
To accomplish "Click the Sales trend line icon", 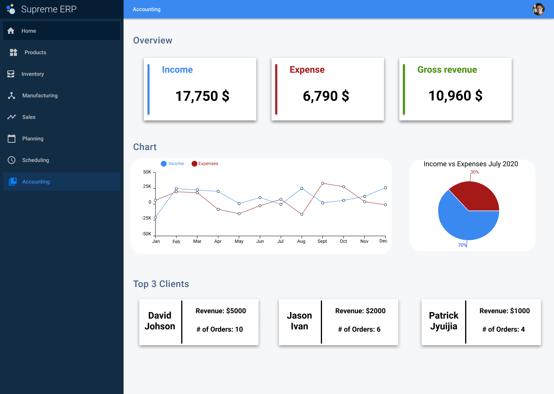I will [x=12, y=117].
